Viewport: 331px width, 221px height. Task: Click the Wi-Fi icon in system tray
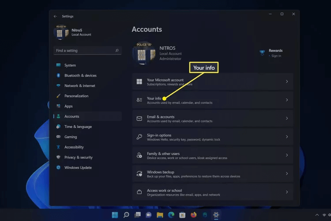324,215
